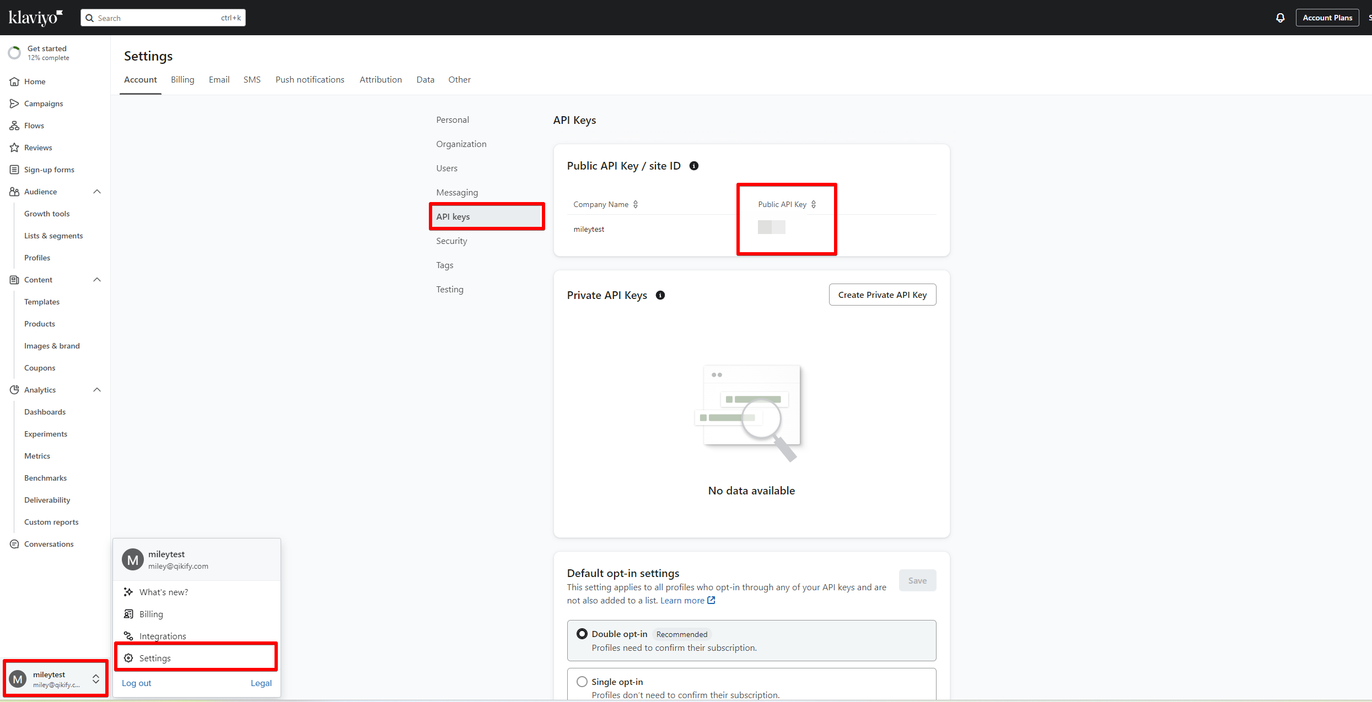Click the Content icon in sidebar
Viewport: 1372px width, 702px height.
click(14, 280)
